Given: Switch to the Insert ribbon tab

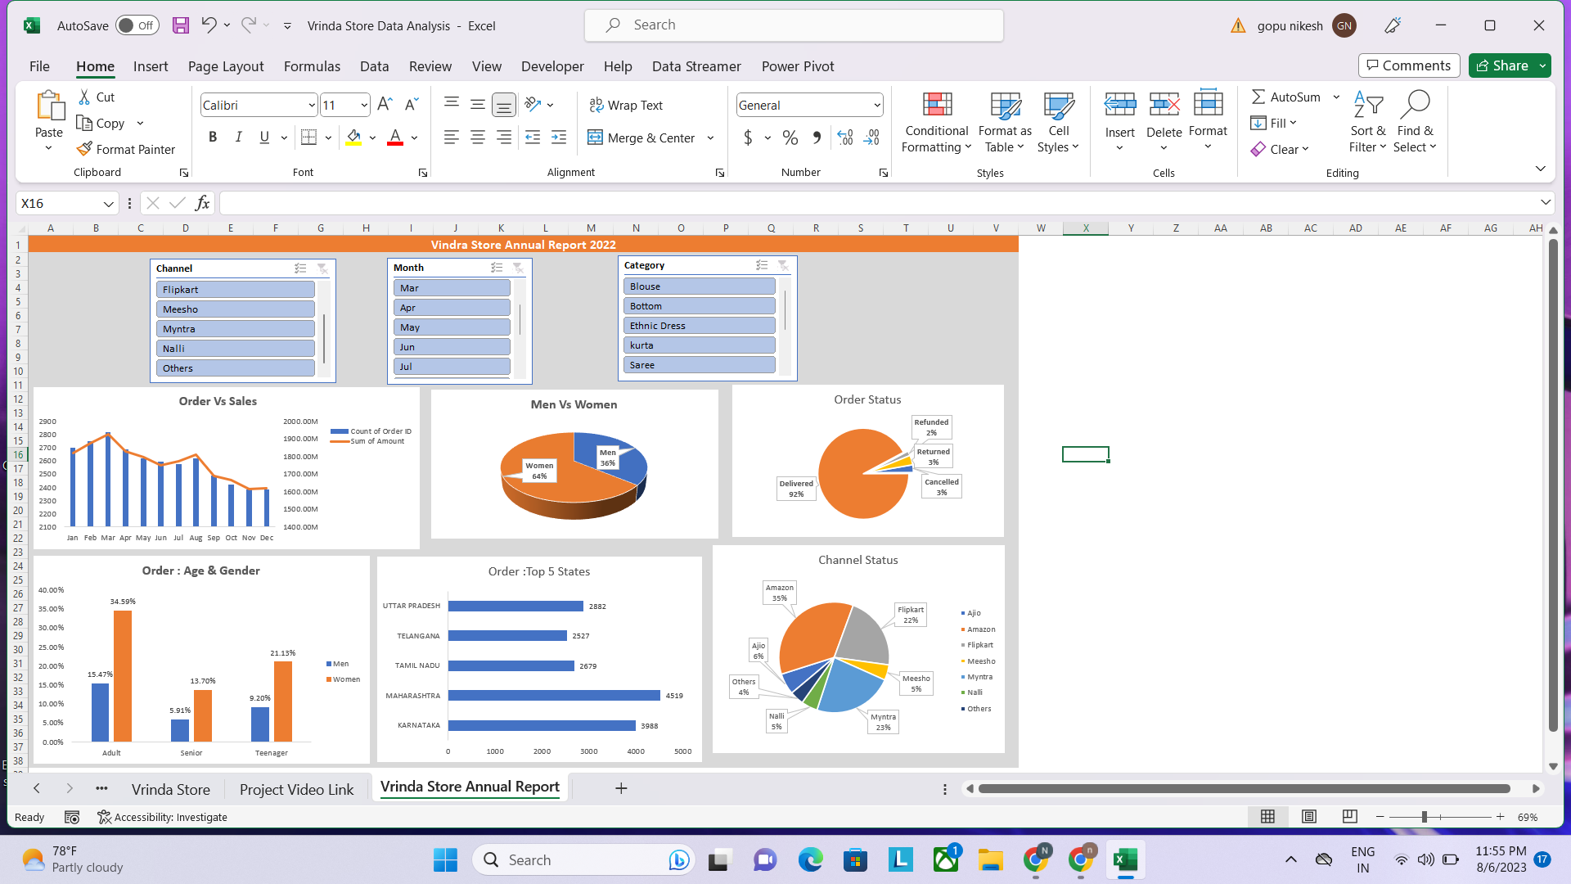Looking at the screenshot, I should click(151, 66).
